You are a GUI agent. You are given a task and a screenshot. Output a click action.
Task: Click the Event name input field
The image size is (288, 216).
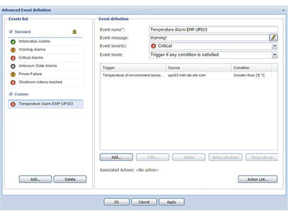pyautogui.click(x=213, y=30)
